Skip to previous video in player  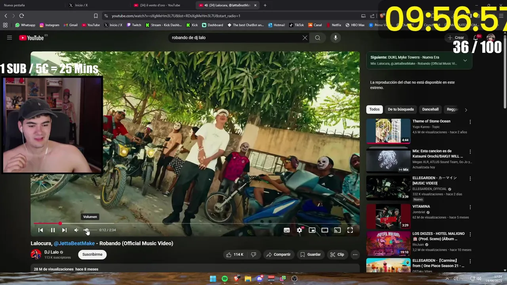(40, 230)
